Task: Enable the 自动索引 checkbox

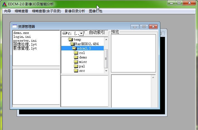Action: point(86,32)
